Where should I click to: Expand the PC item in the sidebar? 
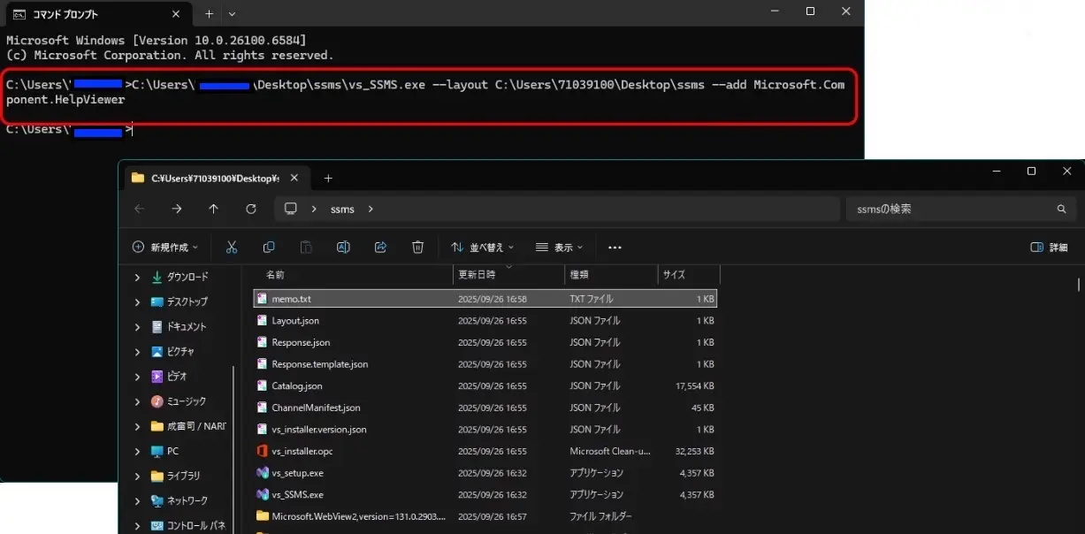pos(137,451)
